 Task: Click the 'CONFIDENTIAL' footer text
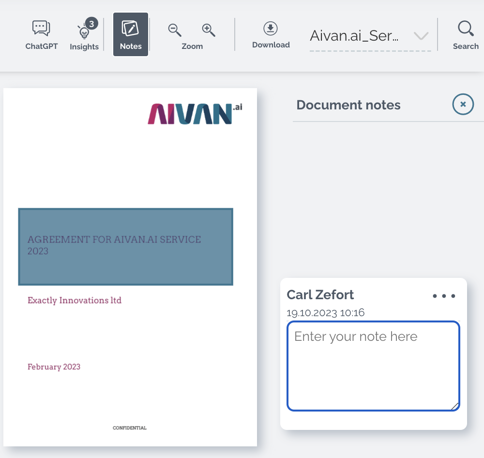(x=130, y=427)
